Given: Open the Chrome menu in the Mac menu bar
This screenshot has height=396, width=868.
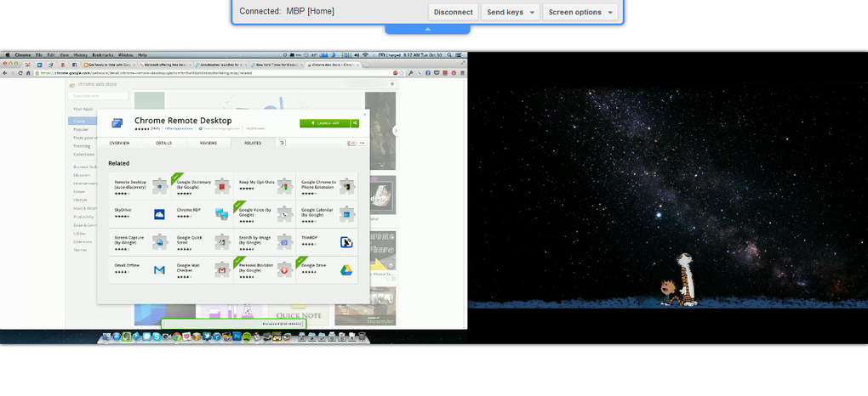Looking at the screenshot, I should [x=23, y=54].
